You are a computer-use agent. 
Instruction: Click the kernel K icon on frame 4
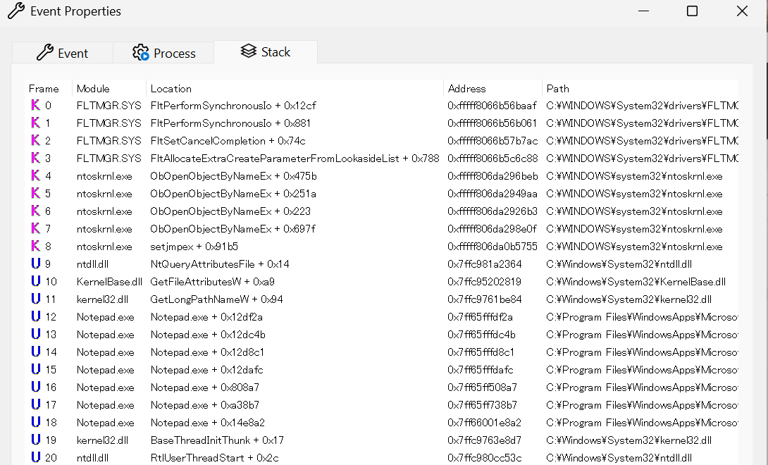coord(35,176)
